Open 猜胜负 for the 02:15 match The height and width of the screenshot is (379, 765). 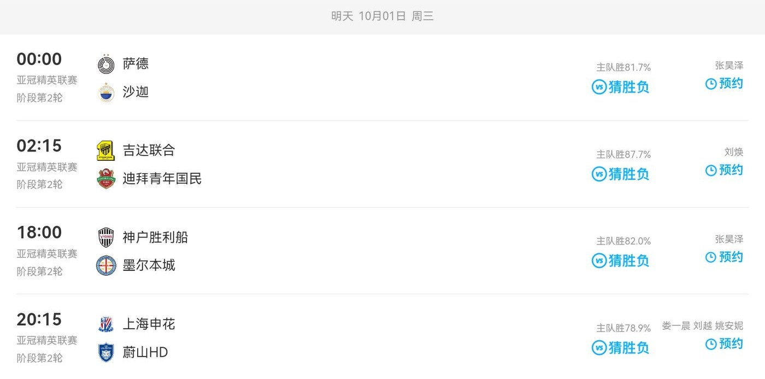pos(621,174)
